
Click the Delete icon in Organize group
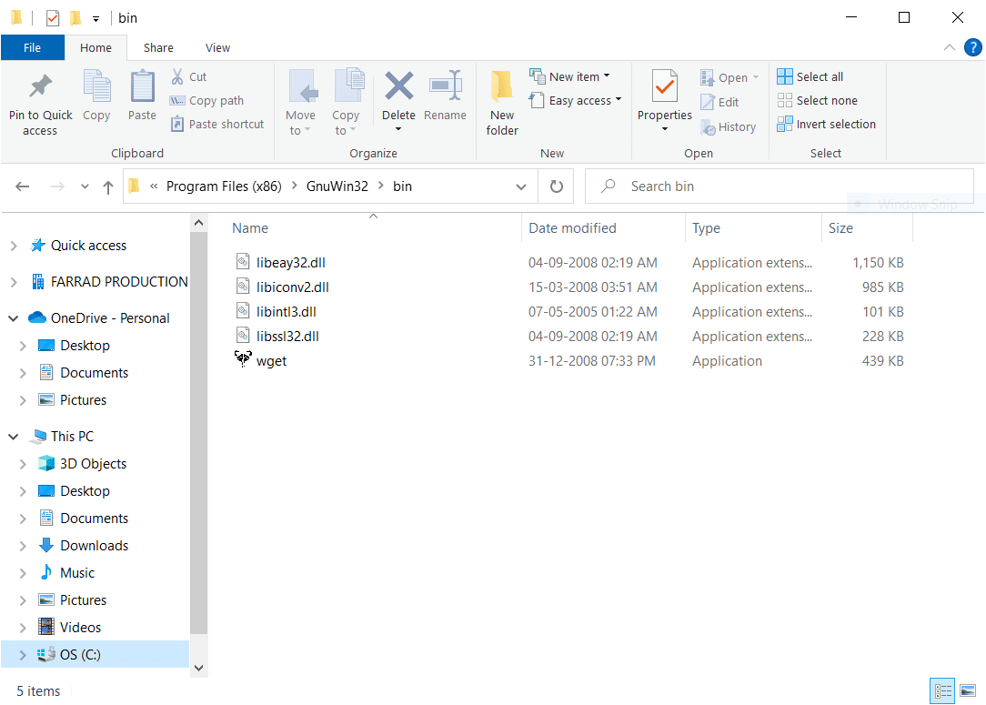[398, 87]
